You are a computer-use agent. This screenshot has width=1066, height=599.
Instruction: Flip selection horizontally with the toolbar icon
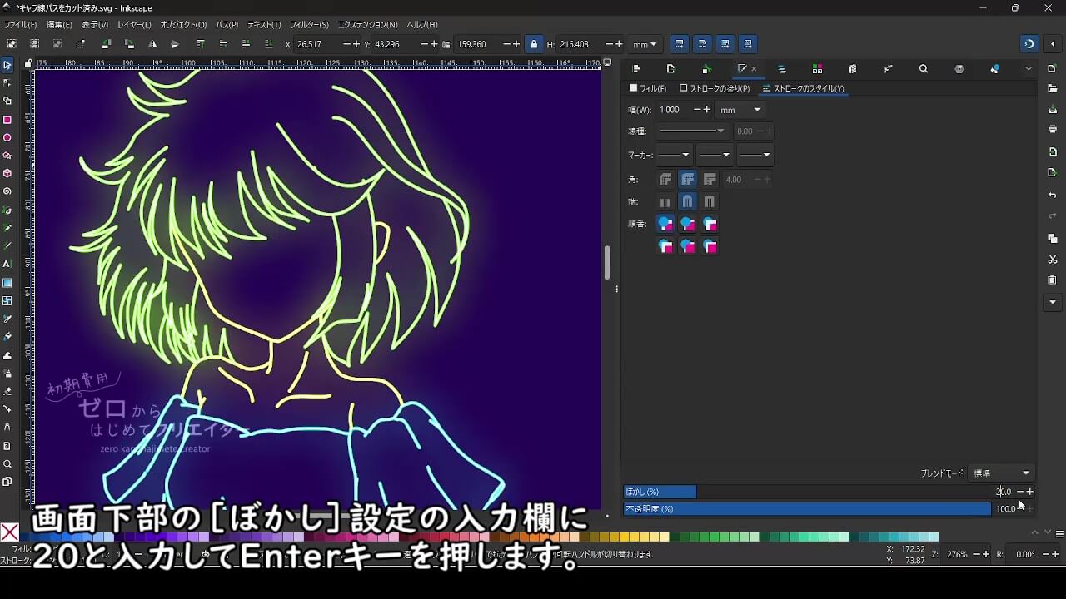tap(152, 44)
